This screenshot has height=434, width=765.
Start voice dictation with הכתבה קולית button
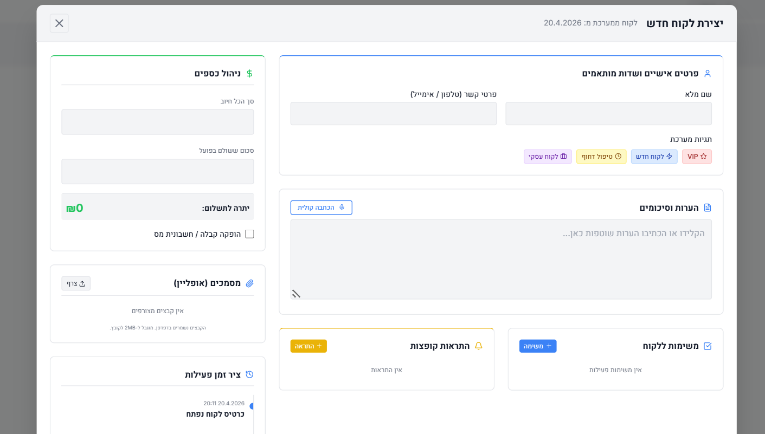pyautogui.click(x=321, y=208)
